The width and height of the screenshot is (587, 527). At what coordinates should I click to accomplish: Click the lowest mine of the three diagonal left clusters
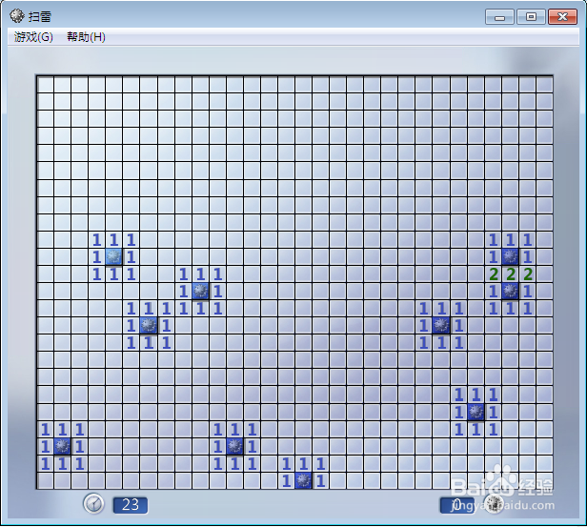[x=149, y=326]
